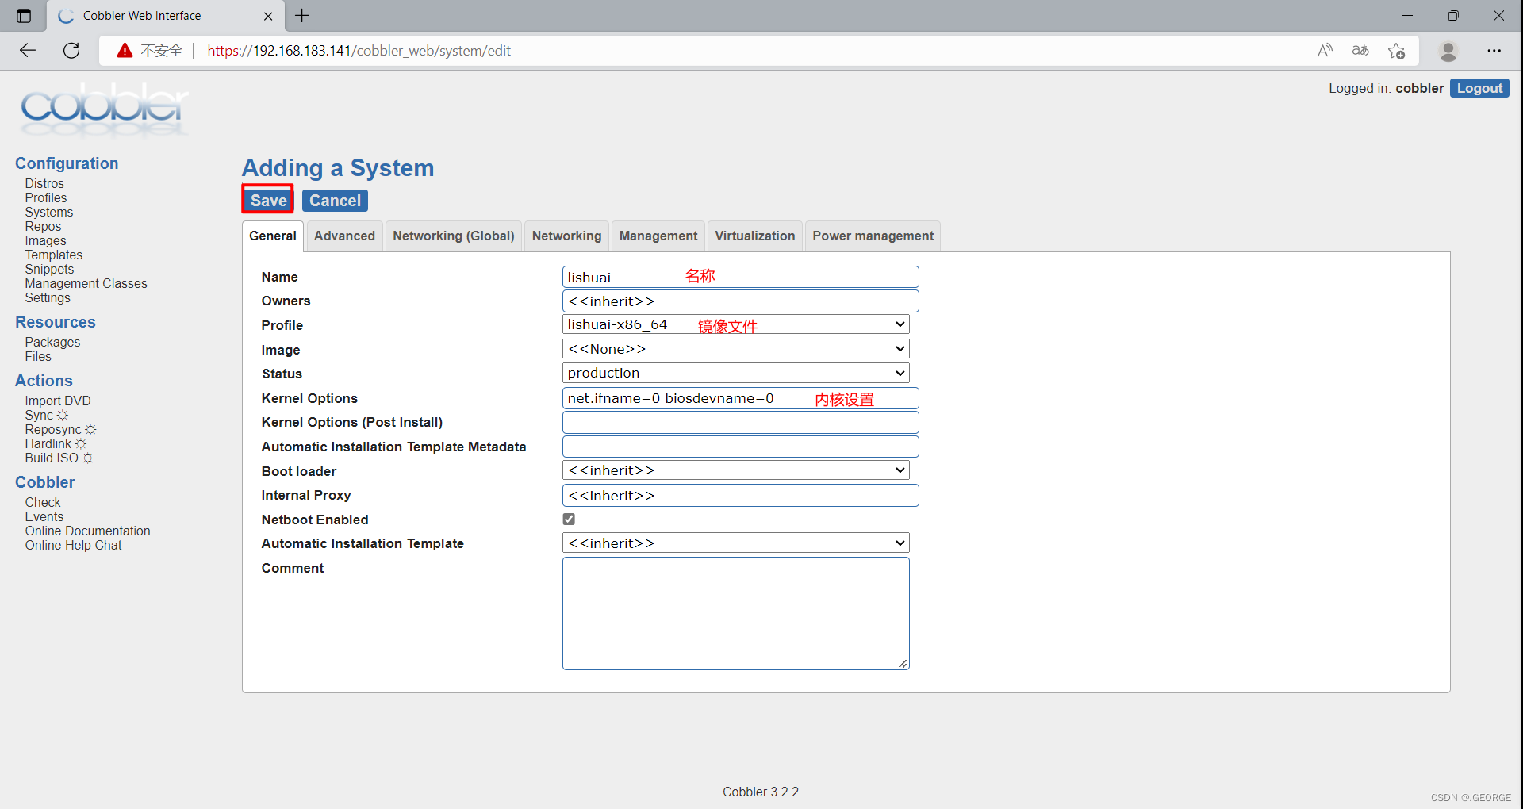
Task: Open Systems in the sidebar
Action: pos(49,213)
